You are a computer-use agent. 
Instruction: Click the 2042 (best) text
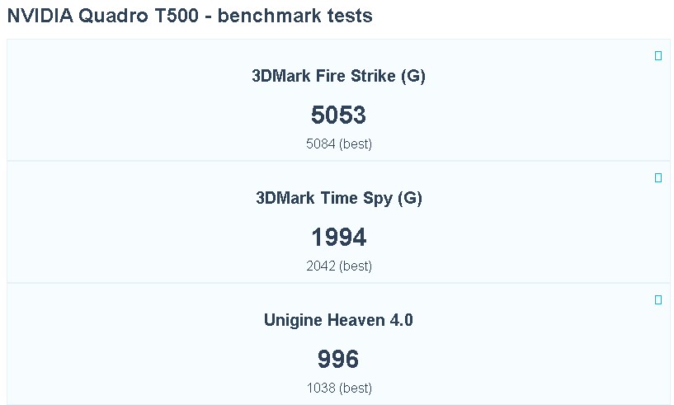tap(338, 266)
